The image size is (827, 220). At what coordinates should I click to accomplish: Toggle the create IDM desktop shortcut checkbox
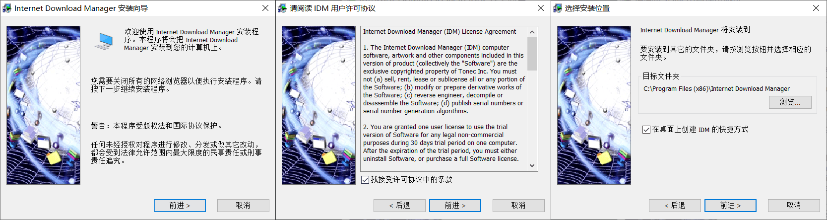coord(646,130)
